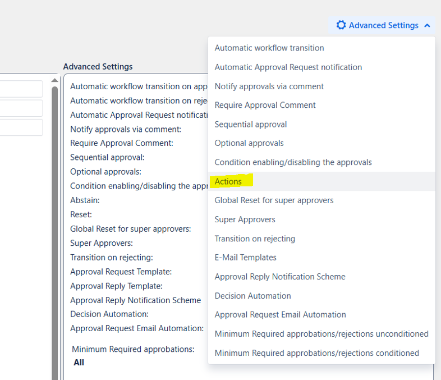Open Require Approval Comment setting
Viewport: 441px width, 380px height.
point(265,106)
